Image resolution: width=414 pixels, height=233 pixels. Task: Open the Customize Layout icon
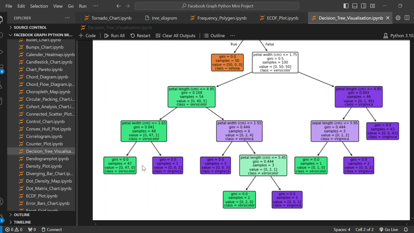pyautogui.click(x=372, y=6)
